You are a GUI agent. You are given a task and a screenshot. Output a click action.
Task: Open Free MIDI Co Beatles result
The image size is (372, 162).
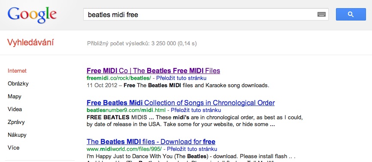tap(153, 71)
